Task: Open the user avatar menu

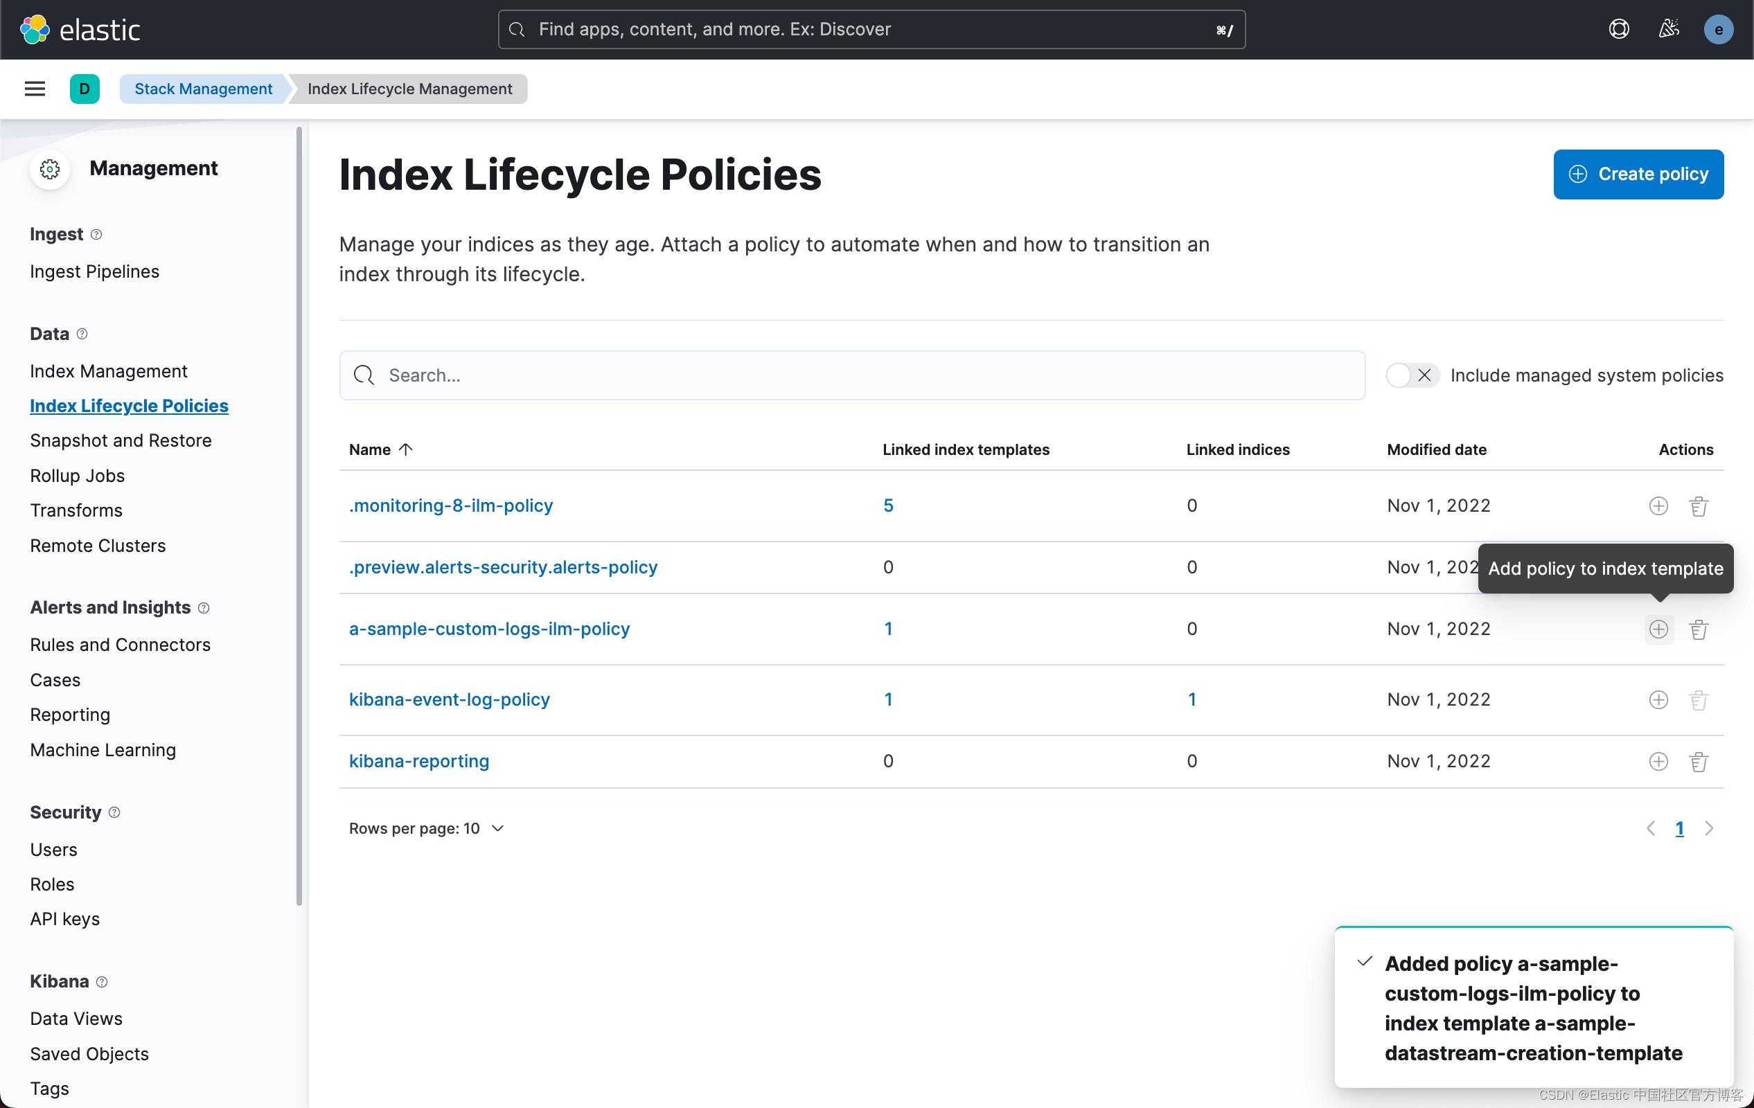Action: [1718, 29]
